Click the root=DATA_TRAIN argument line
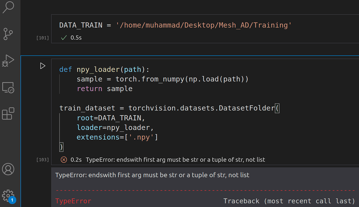 click(x=110, y=118)
